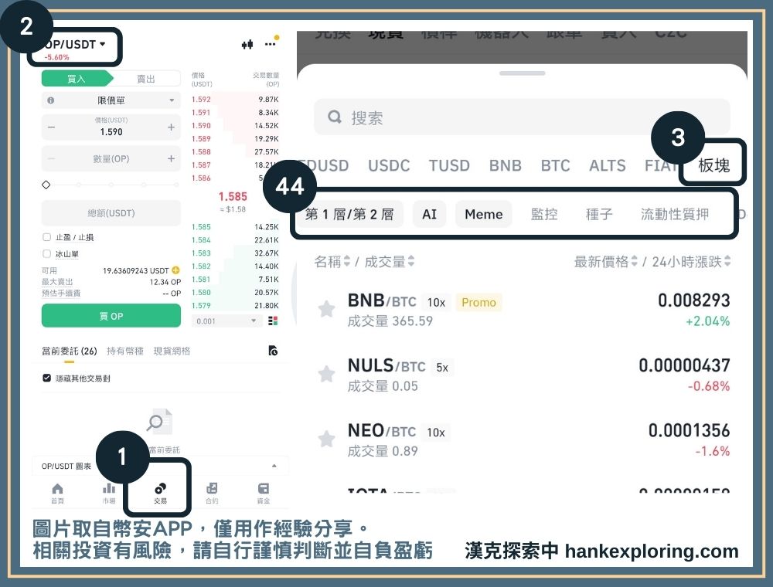This screenshot has height=587, width=773.
Task: Select the TUSD market tab
Action: (x=449, y=165)
